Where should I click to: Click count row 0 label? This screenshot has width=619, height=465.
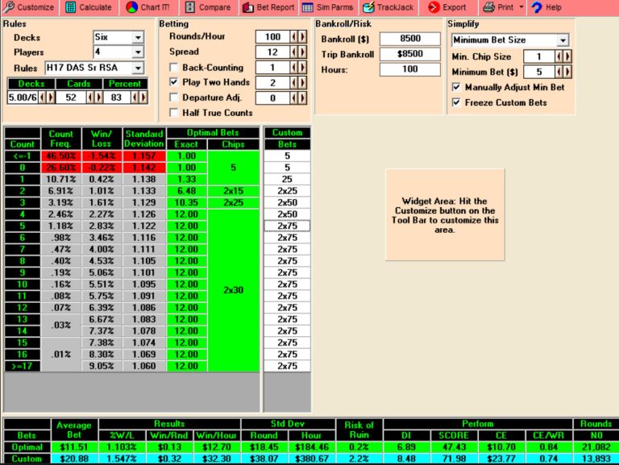22,168
